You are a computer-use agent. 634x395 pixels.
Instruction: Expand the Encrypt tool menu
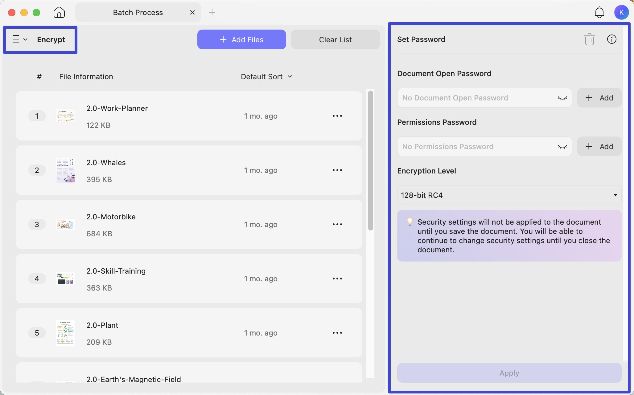[20, 39]
